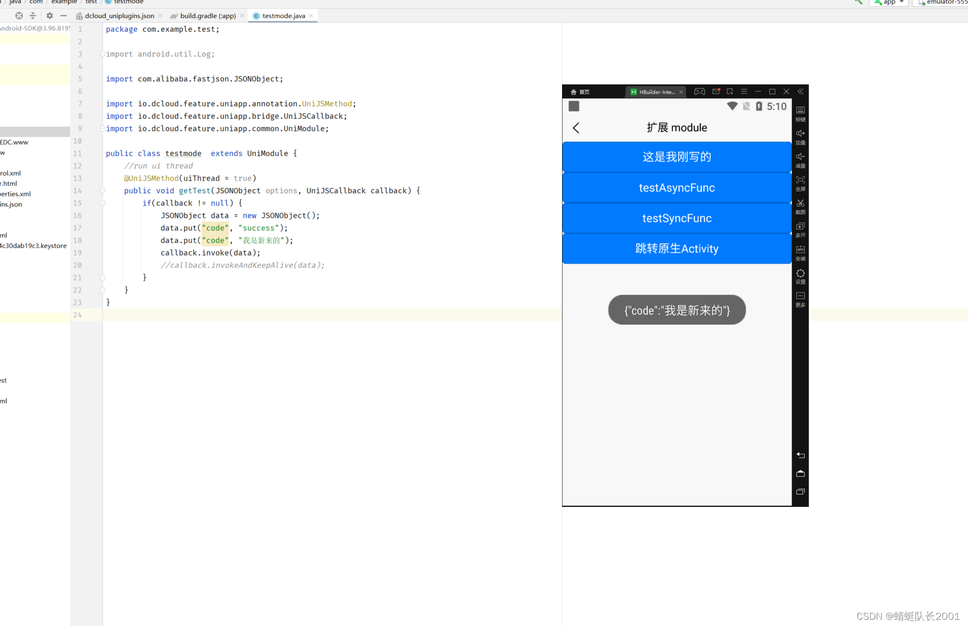Enter fullscreen with the 全屏 icon
This screenshot has height=626, width=968.
pos(801,182)
